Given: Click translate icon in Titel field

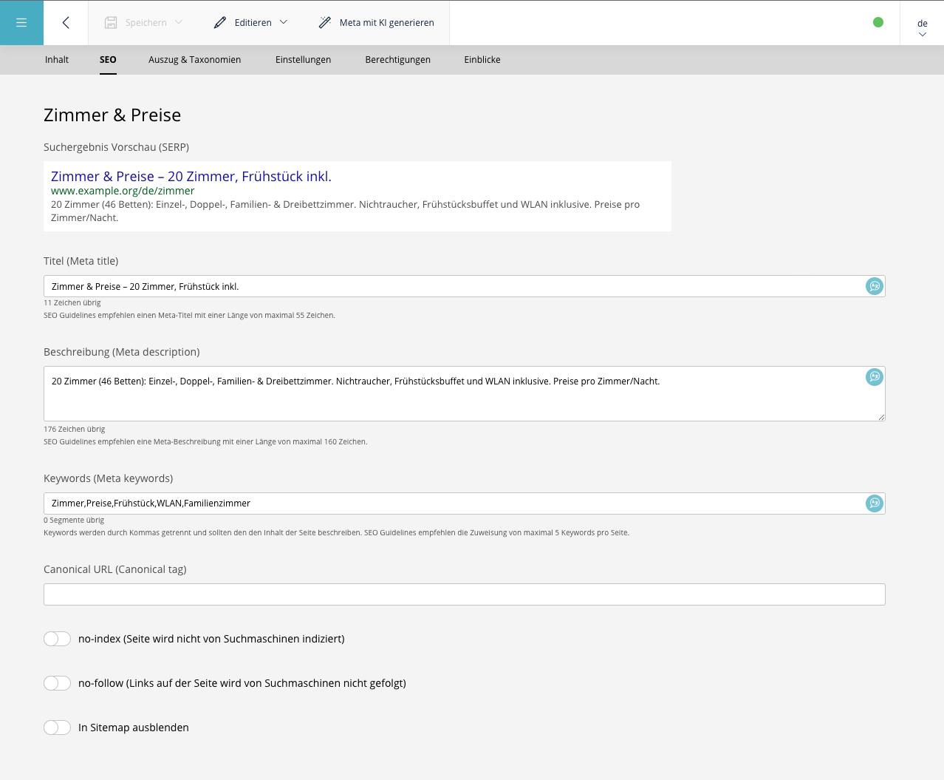Looking at the screenshot, I should click(x=875, y=286).
